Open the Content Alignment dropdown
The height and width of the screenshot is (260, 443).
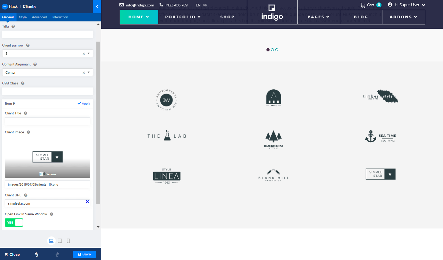89,72
